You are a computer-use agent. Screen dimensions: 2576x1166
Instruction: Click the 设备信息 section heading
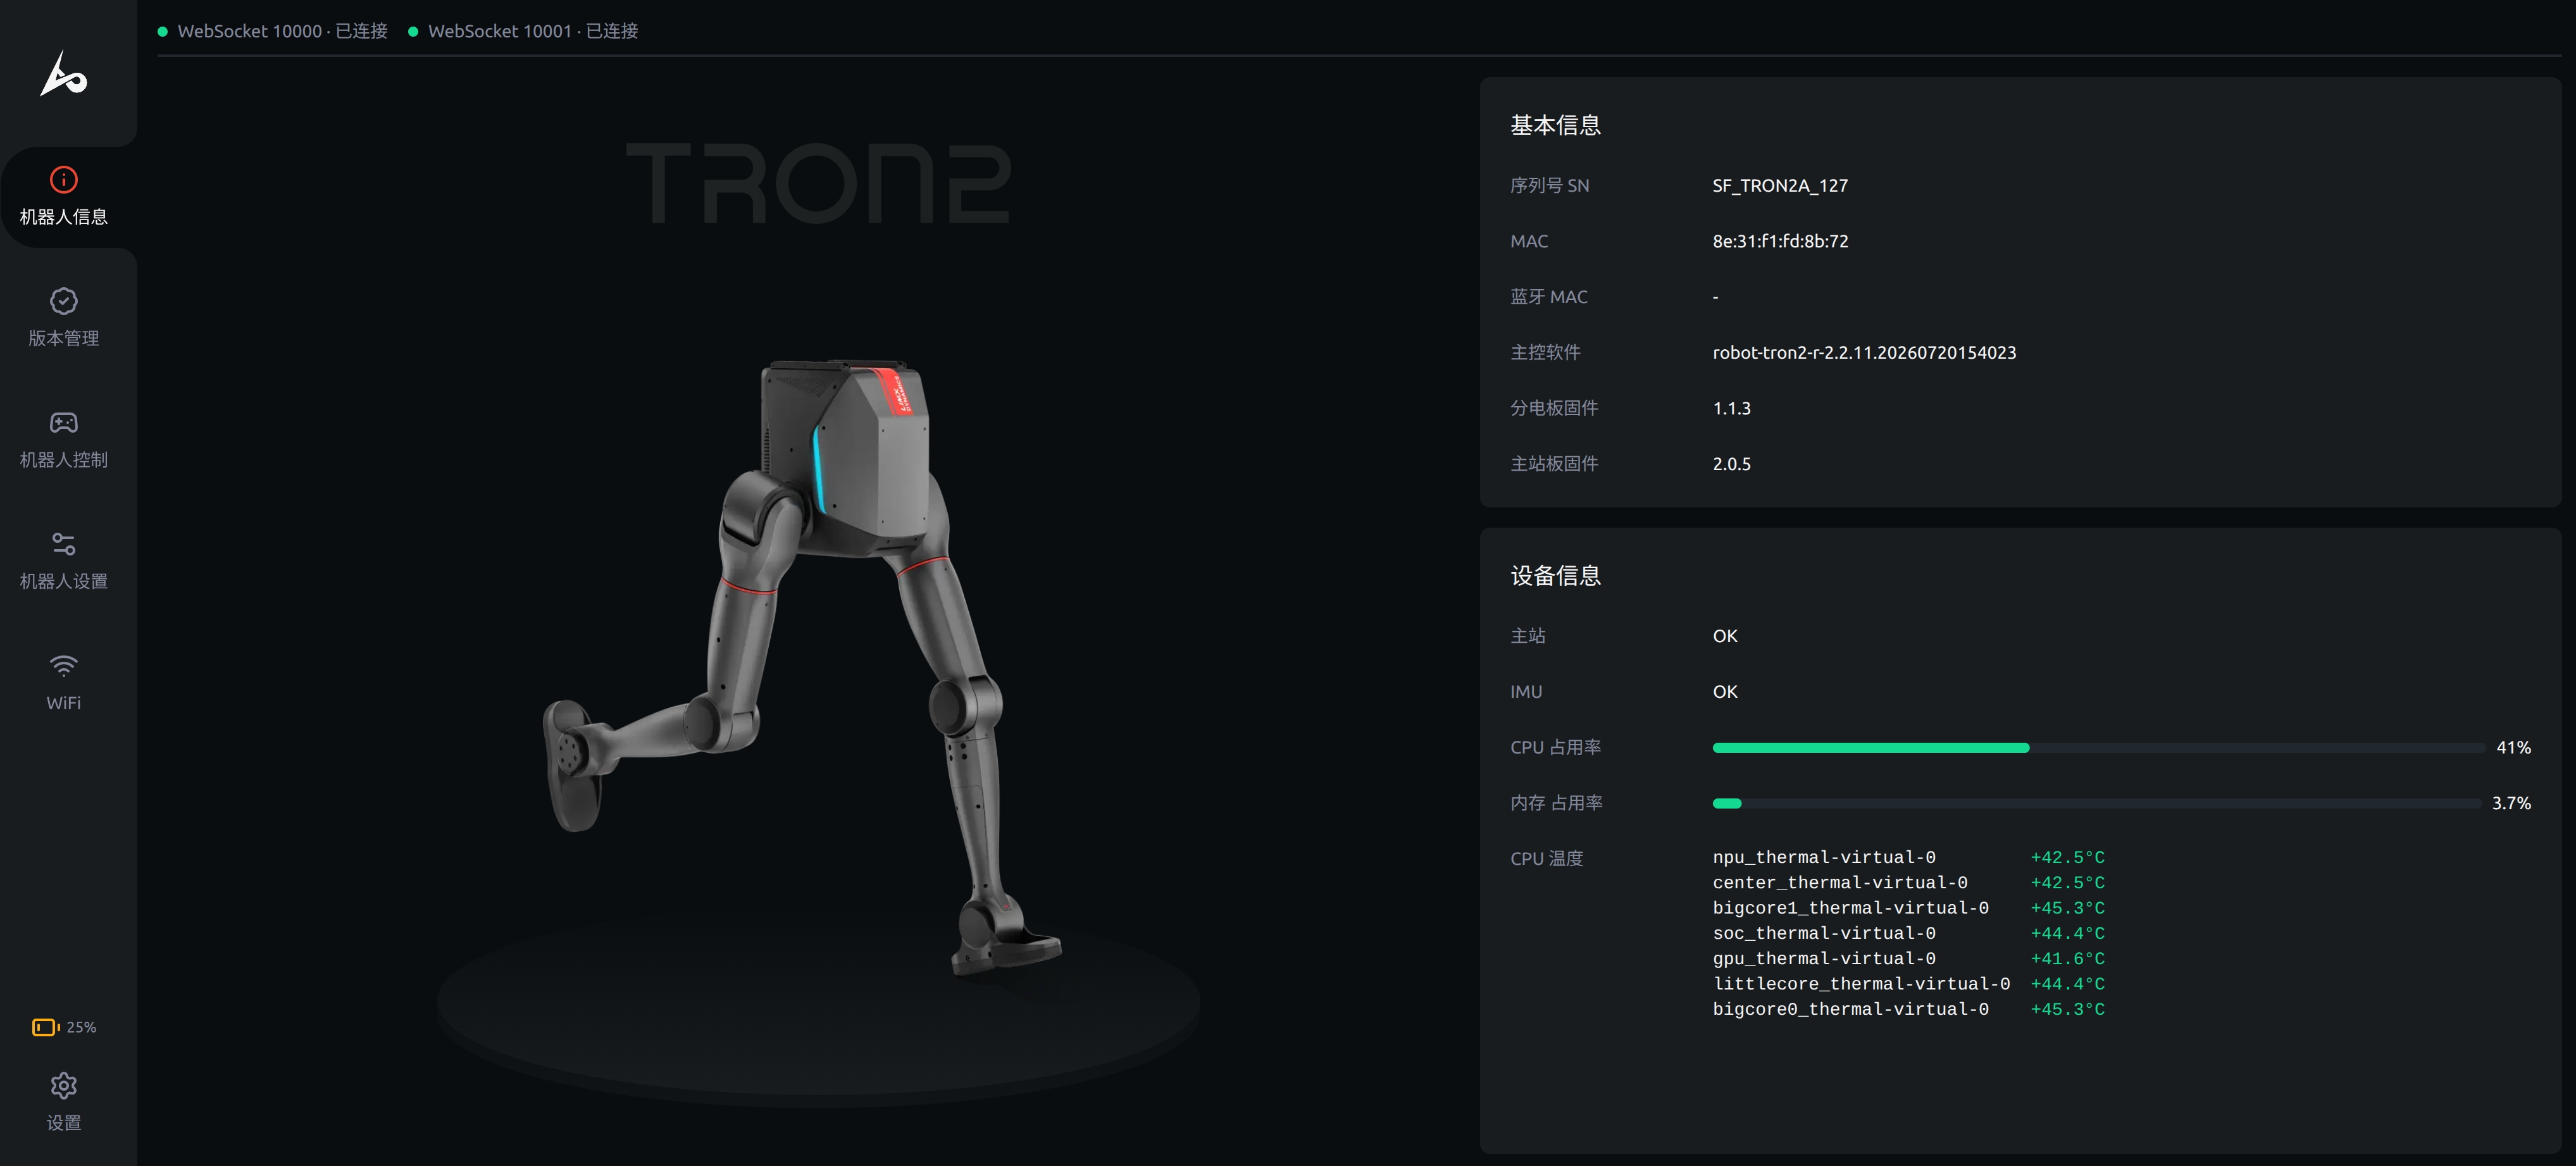tap(1555, 576)
